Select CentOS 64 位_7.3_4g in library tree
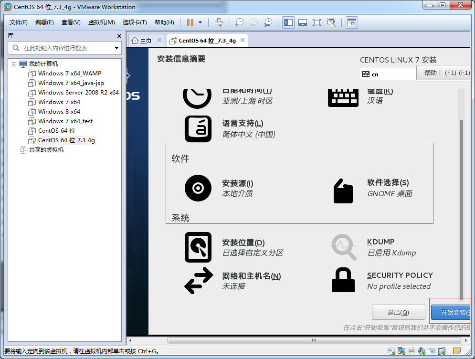475x359 pixels. point(66,140)
